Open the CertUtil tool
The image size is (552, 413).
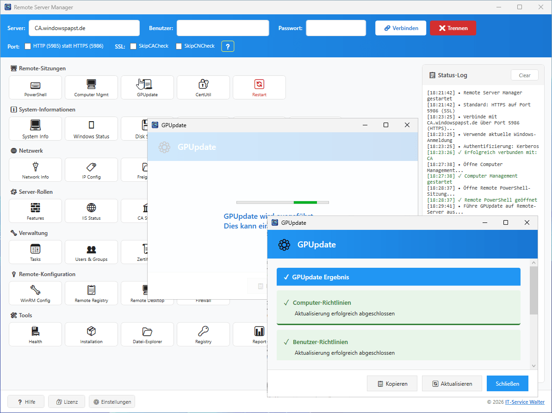pyautogui.click(x=203, y=87)
